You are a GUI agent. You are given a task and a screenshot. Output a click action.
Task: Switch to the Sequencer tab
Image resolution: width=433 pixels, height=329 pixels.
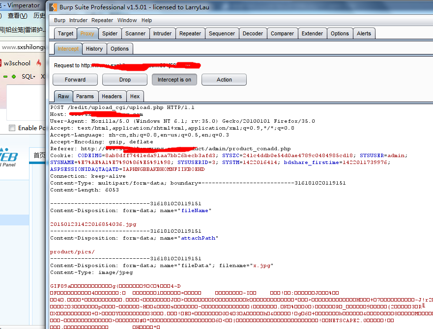tap(222, 33)
